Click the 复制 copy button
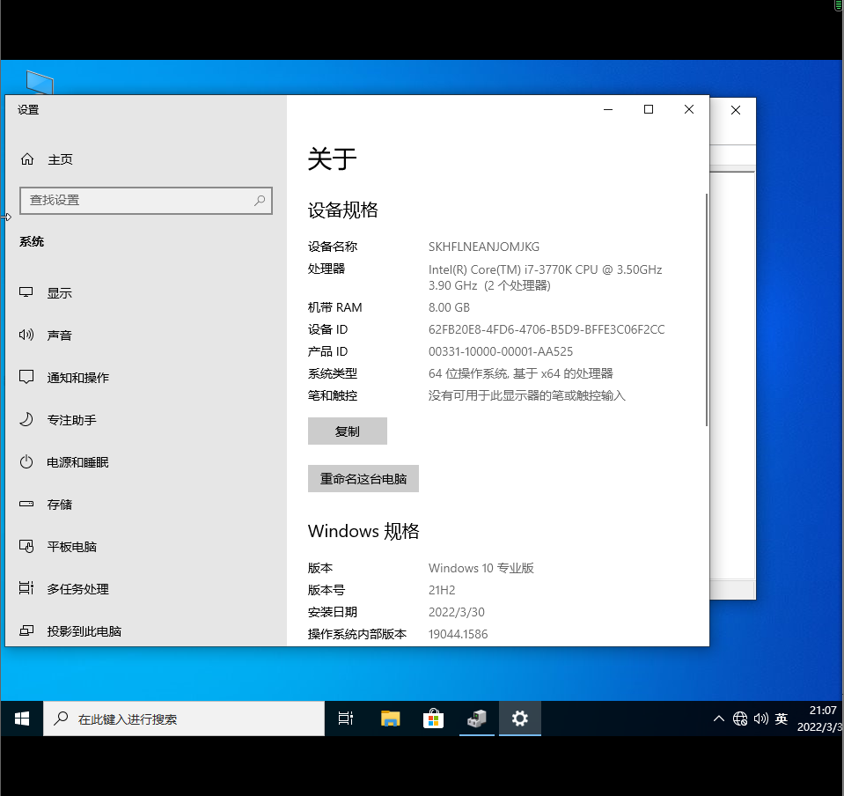Screen dimensions: 844x796 348,431
